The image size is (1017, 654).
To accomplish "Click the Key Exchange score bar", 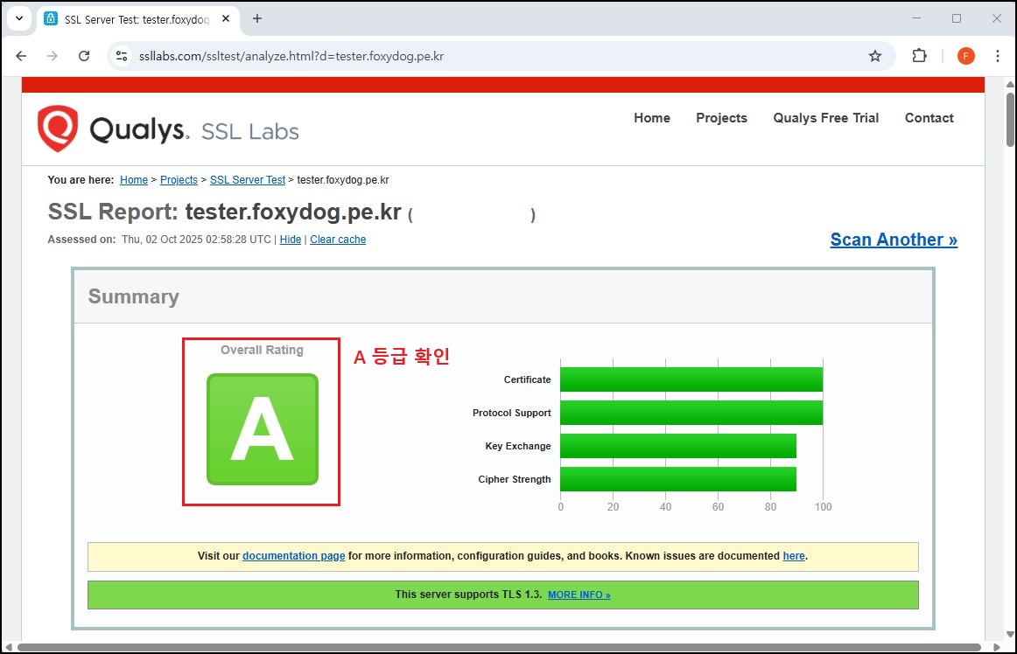I will [678, 446].
